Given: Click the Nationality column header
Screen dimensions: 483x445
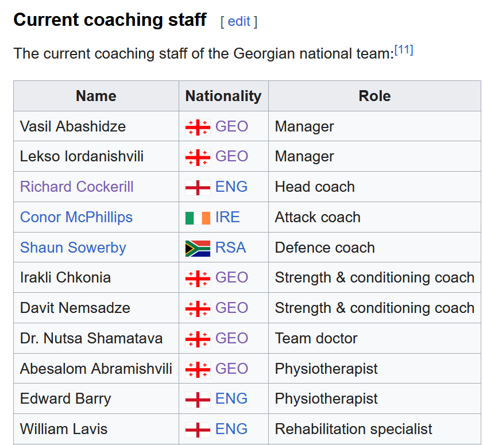Looking at the screenshot, I should [223, 96].
